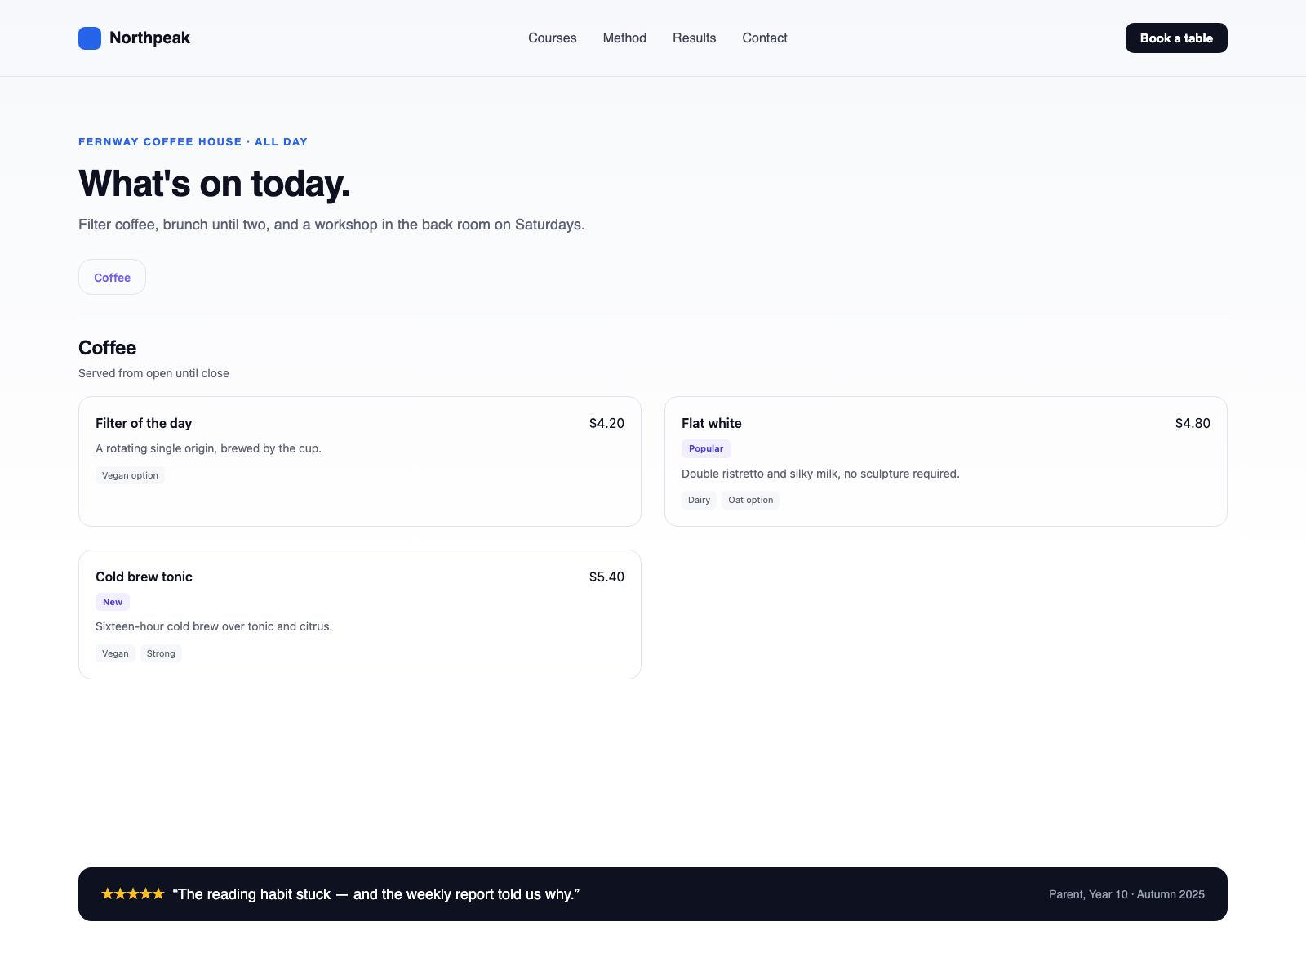The image size is (1306, 980).
Task: Click 'Served from open until close' text
Action: (x=153, y=373)
